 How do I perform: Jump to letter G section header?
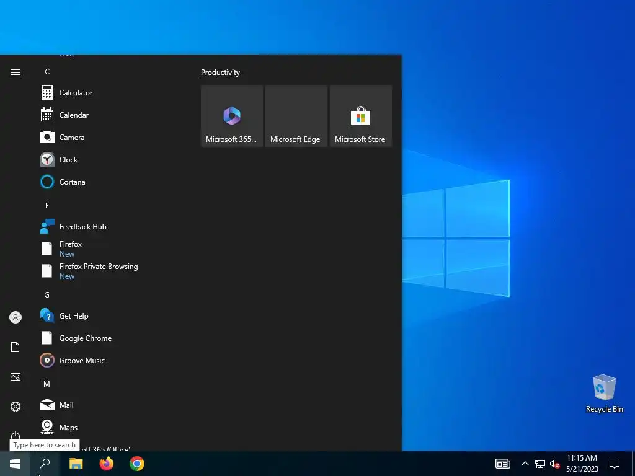tap(47, 294)
